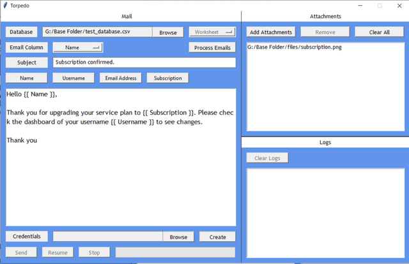Click the sending progress bar

[x=175, y=253]
